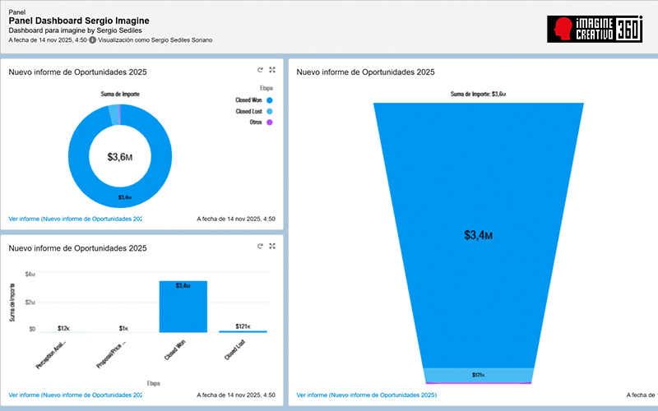Select the Closed Lost legend color dot
This screenshot has width=658, height=411.
tap(269, 111)
